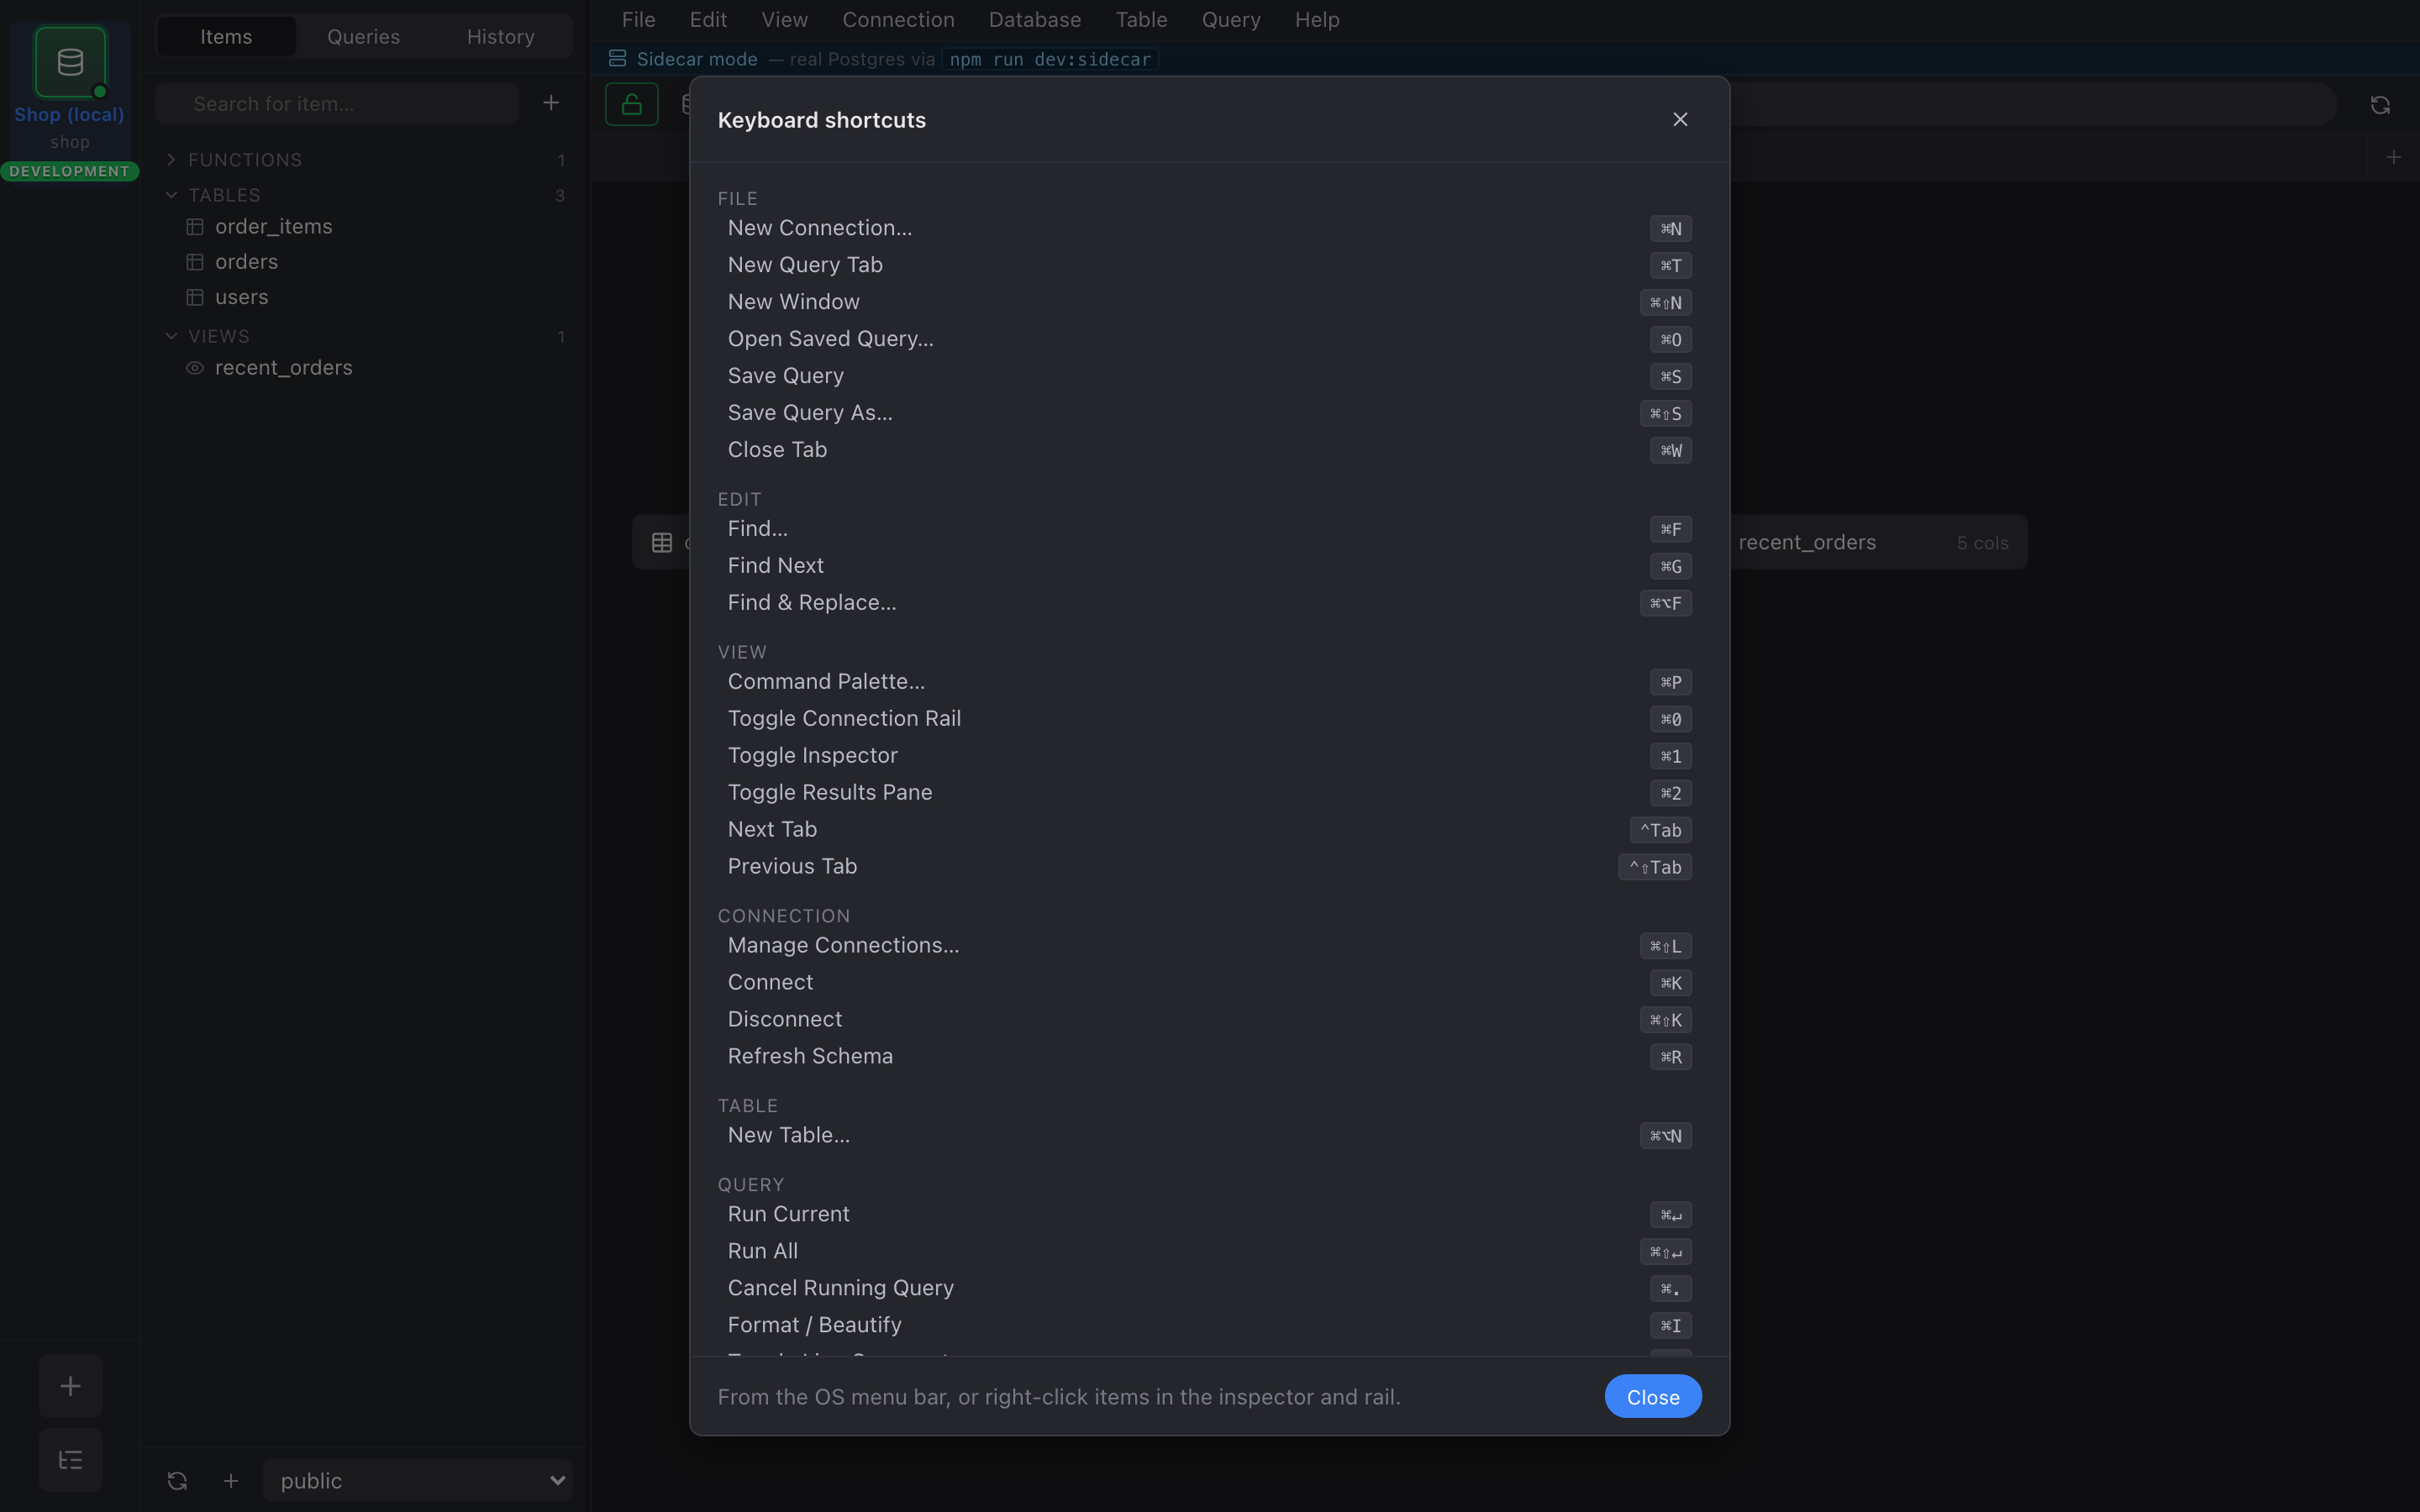Open the Query menu
2420x1512 pixels.
1230,20
